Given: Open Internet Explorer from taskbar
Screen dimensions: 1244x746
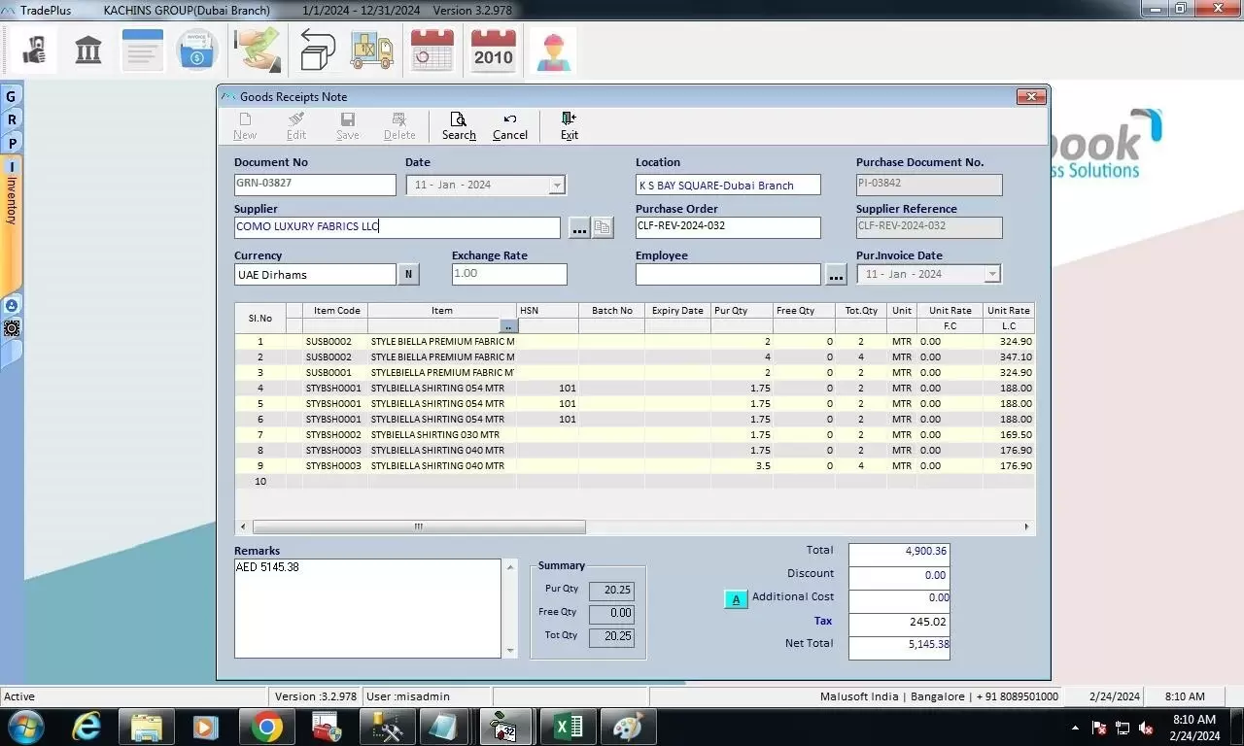Looking at the screenshot, I should point(87,727).
